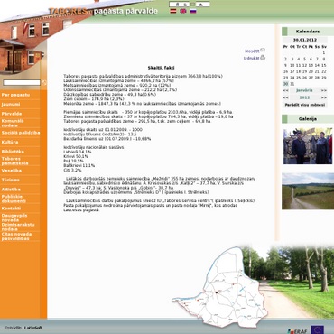
Task: Select day 31 in the calendar
Action: (292, 84)
